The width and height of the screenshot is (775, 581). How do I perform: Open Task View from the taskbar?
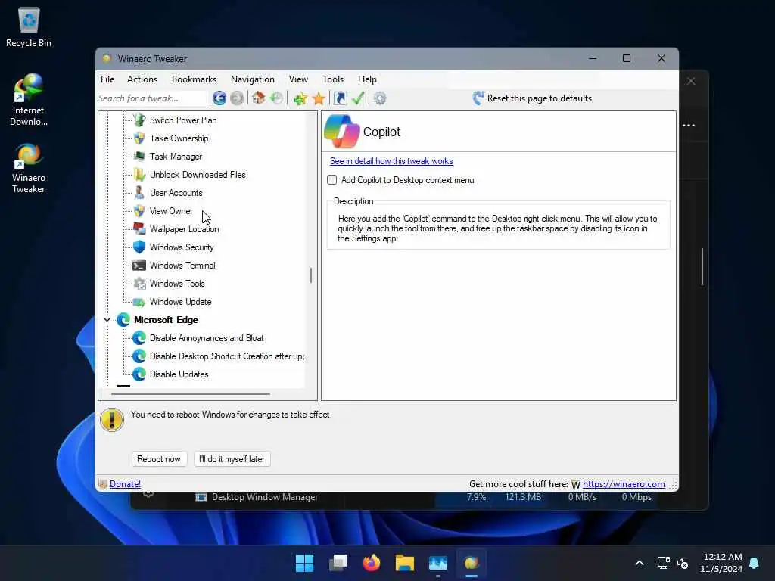click(x=338, y=563)
